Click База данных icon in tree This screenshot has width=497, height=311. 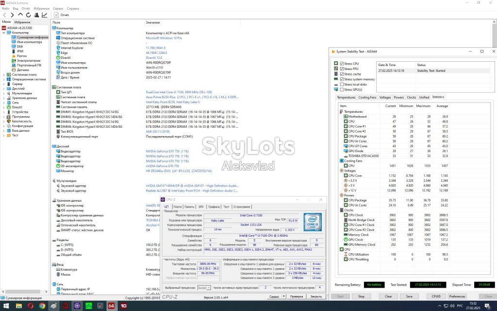[9, 130]
